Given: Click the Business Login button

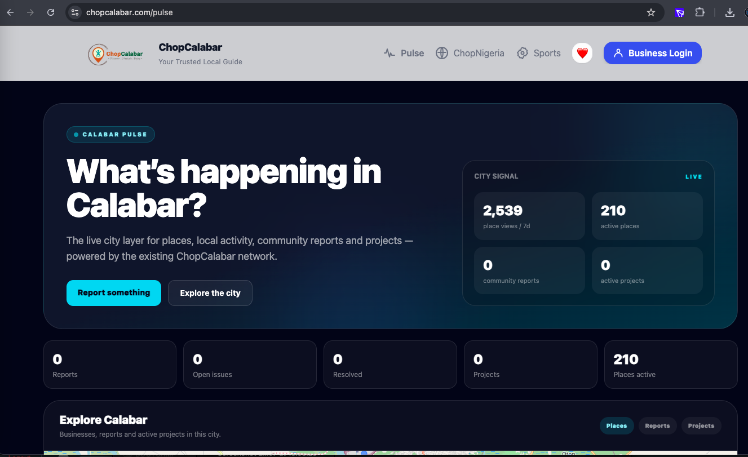Looking at the screenshot, I should 653,53.
